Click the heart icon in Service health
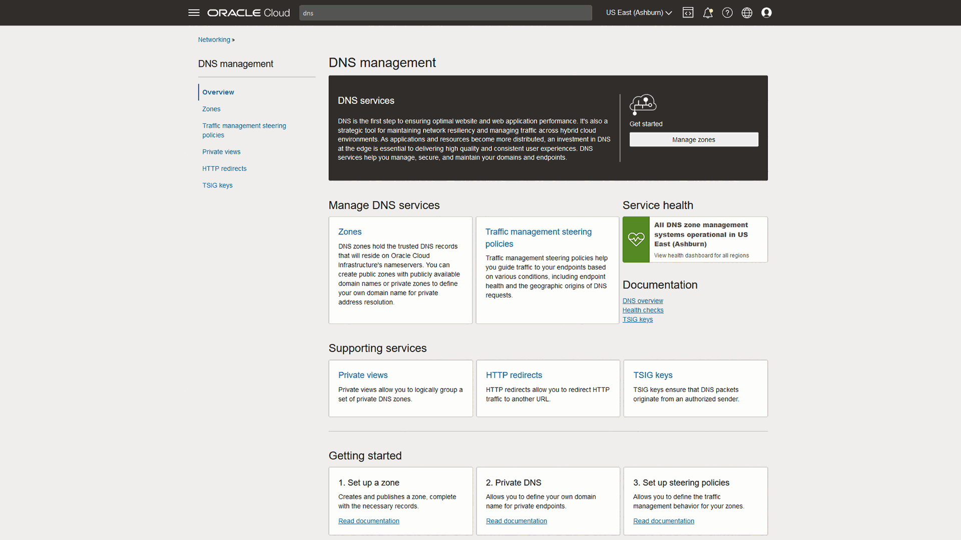Image resolution: width=961 pixels, height=540 pixels. point(636,239)
